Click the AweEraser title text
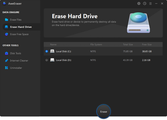This screenshot has height=120, width=167. coord(15,4)
